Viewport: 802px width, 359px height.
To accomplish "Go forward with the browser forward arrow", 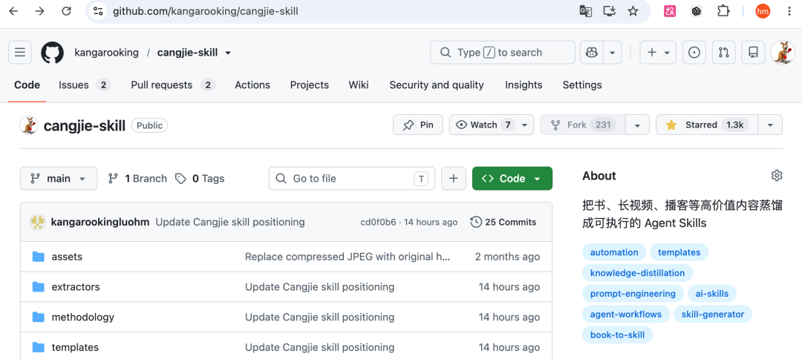I will click(x=40, y=11).
